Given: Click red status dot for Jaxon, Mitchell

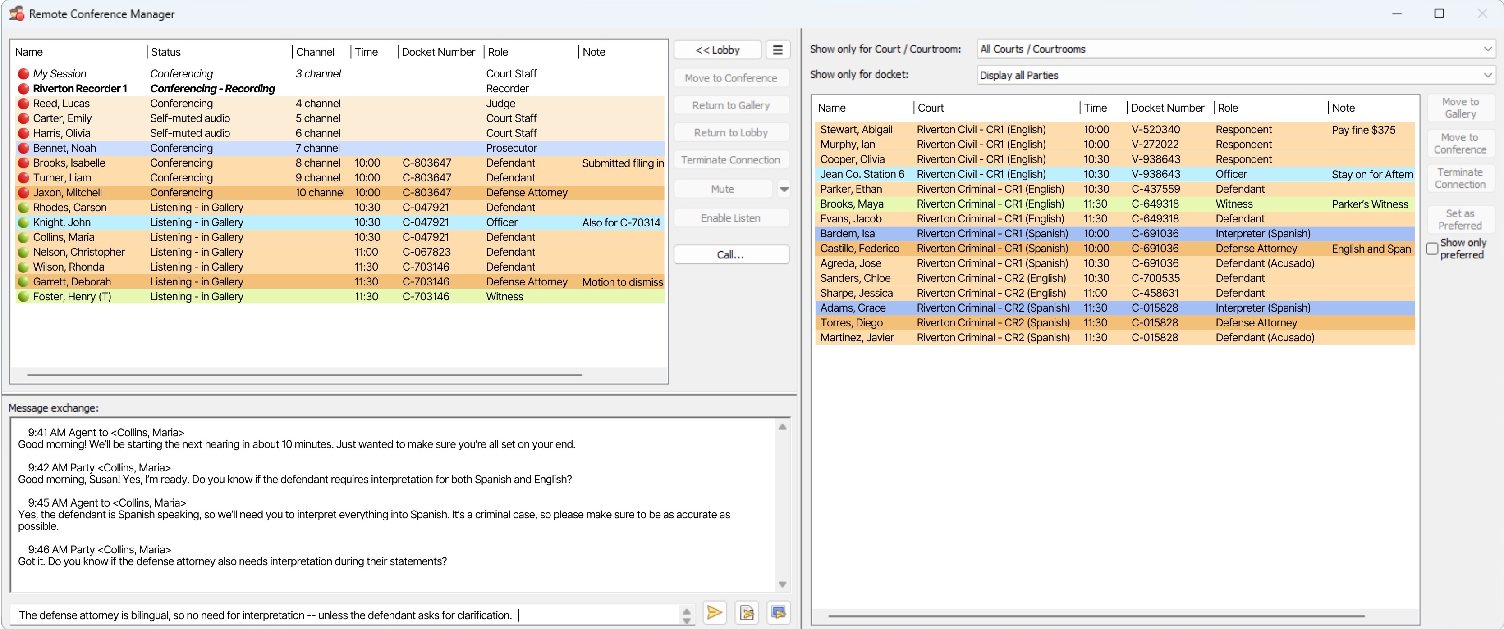Looking at the screenshot, I should click(x=23, y=193).
